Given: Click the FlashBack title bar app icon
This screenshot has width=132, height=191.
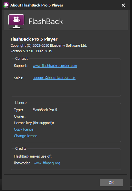Looking at the screenshot, I should pyautogui.click(x=6, y=5).
